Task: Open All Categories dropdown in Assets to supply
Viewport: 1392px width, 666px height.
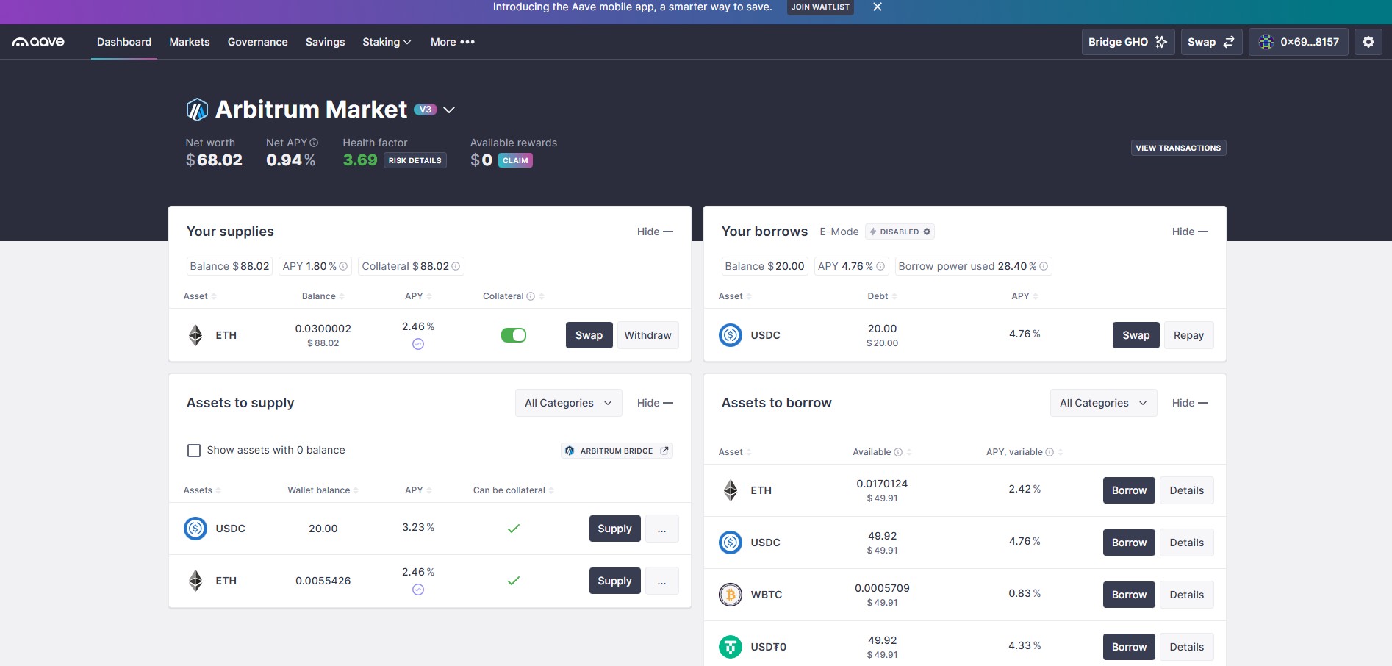Action: (567, 403)
